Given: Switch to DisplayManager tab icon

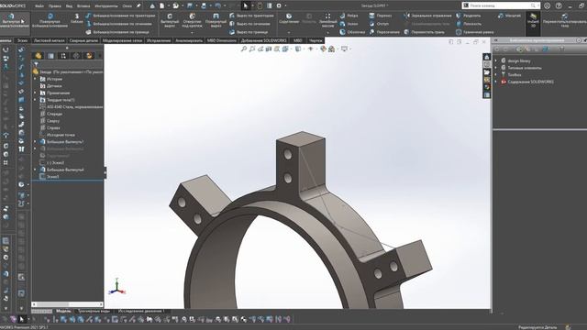Looking at the screenshot, I should click(x=89, y=56).
